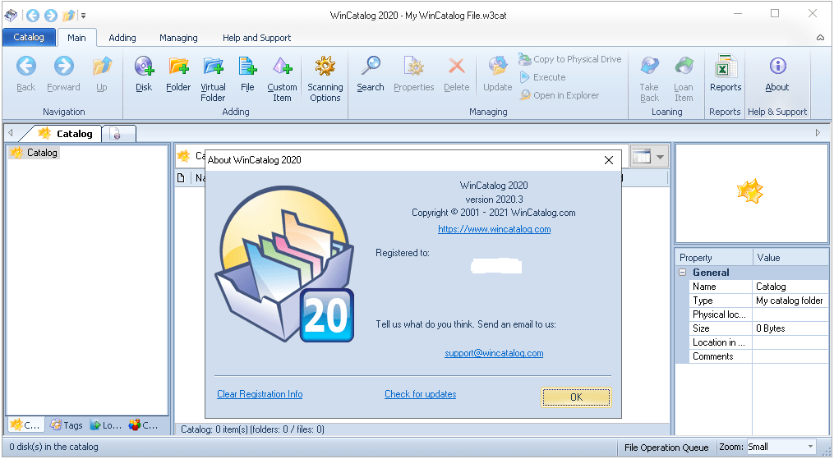Click the quick access up-folder icon in title bar
Screen dimensions: 834x459
(69, 16)
